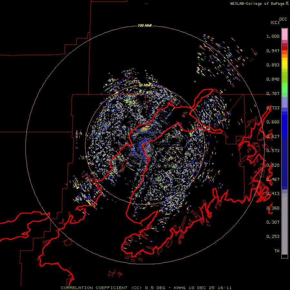Click the 1.000 legend value
Image resolution: width=290 pixels, height=290 pixels.
point(273,36)
